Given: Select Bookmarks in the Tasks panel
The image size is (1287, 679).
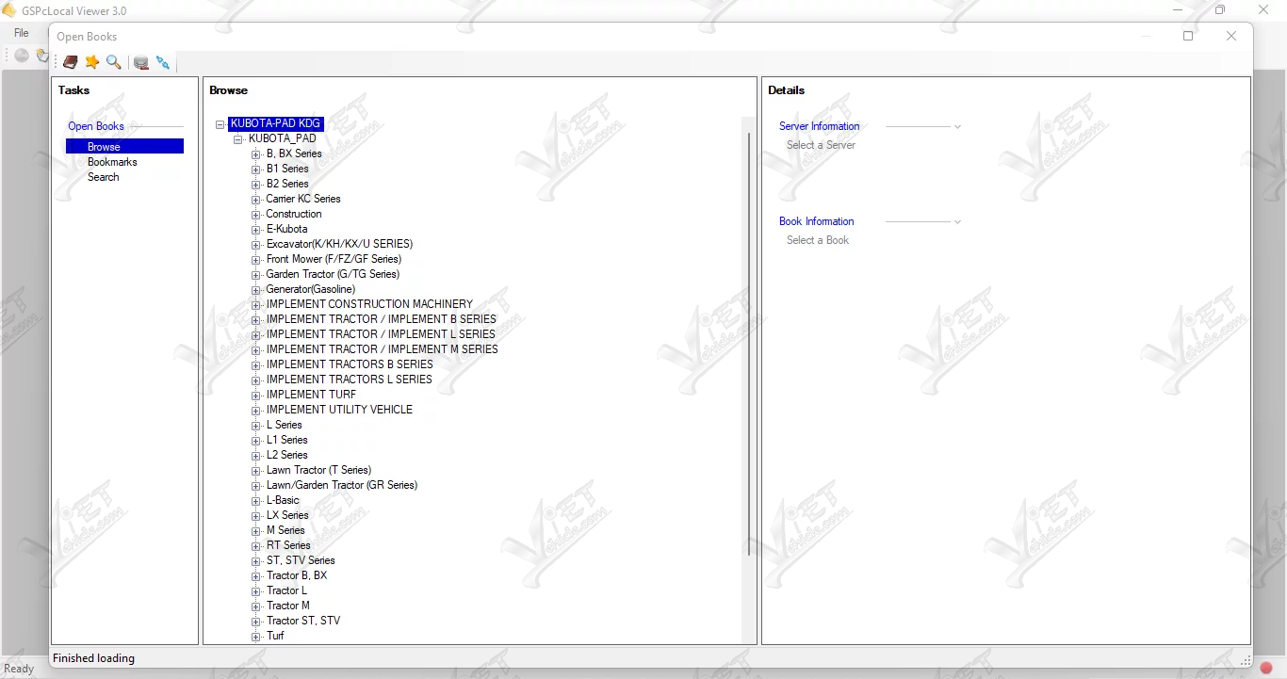Looking at the screenshot, I should 112,162.
